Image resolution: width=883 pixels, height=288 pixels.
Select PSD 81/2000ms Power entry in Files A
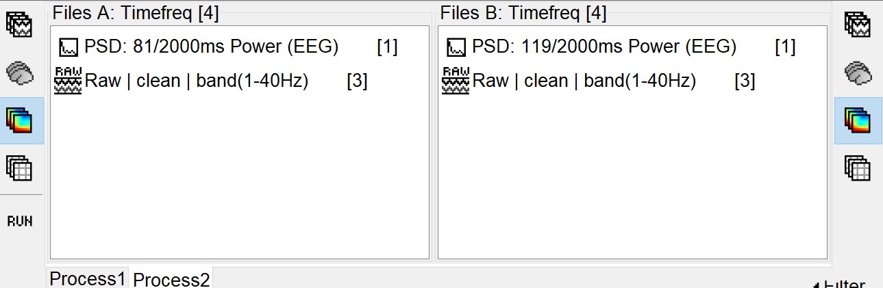pyautogui.click(x=229, y=47)
